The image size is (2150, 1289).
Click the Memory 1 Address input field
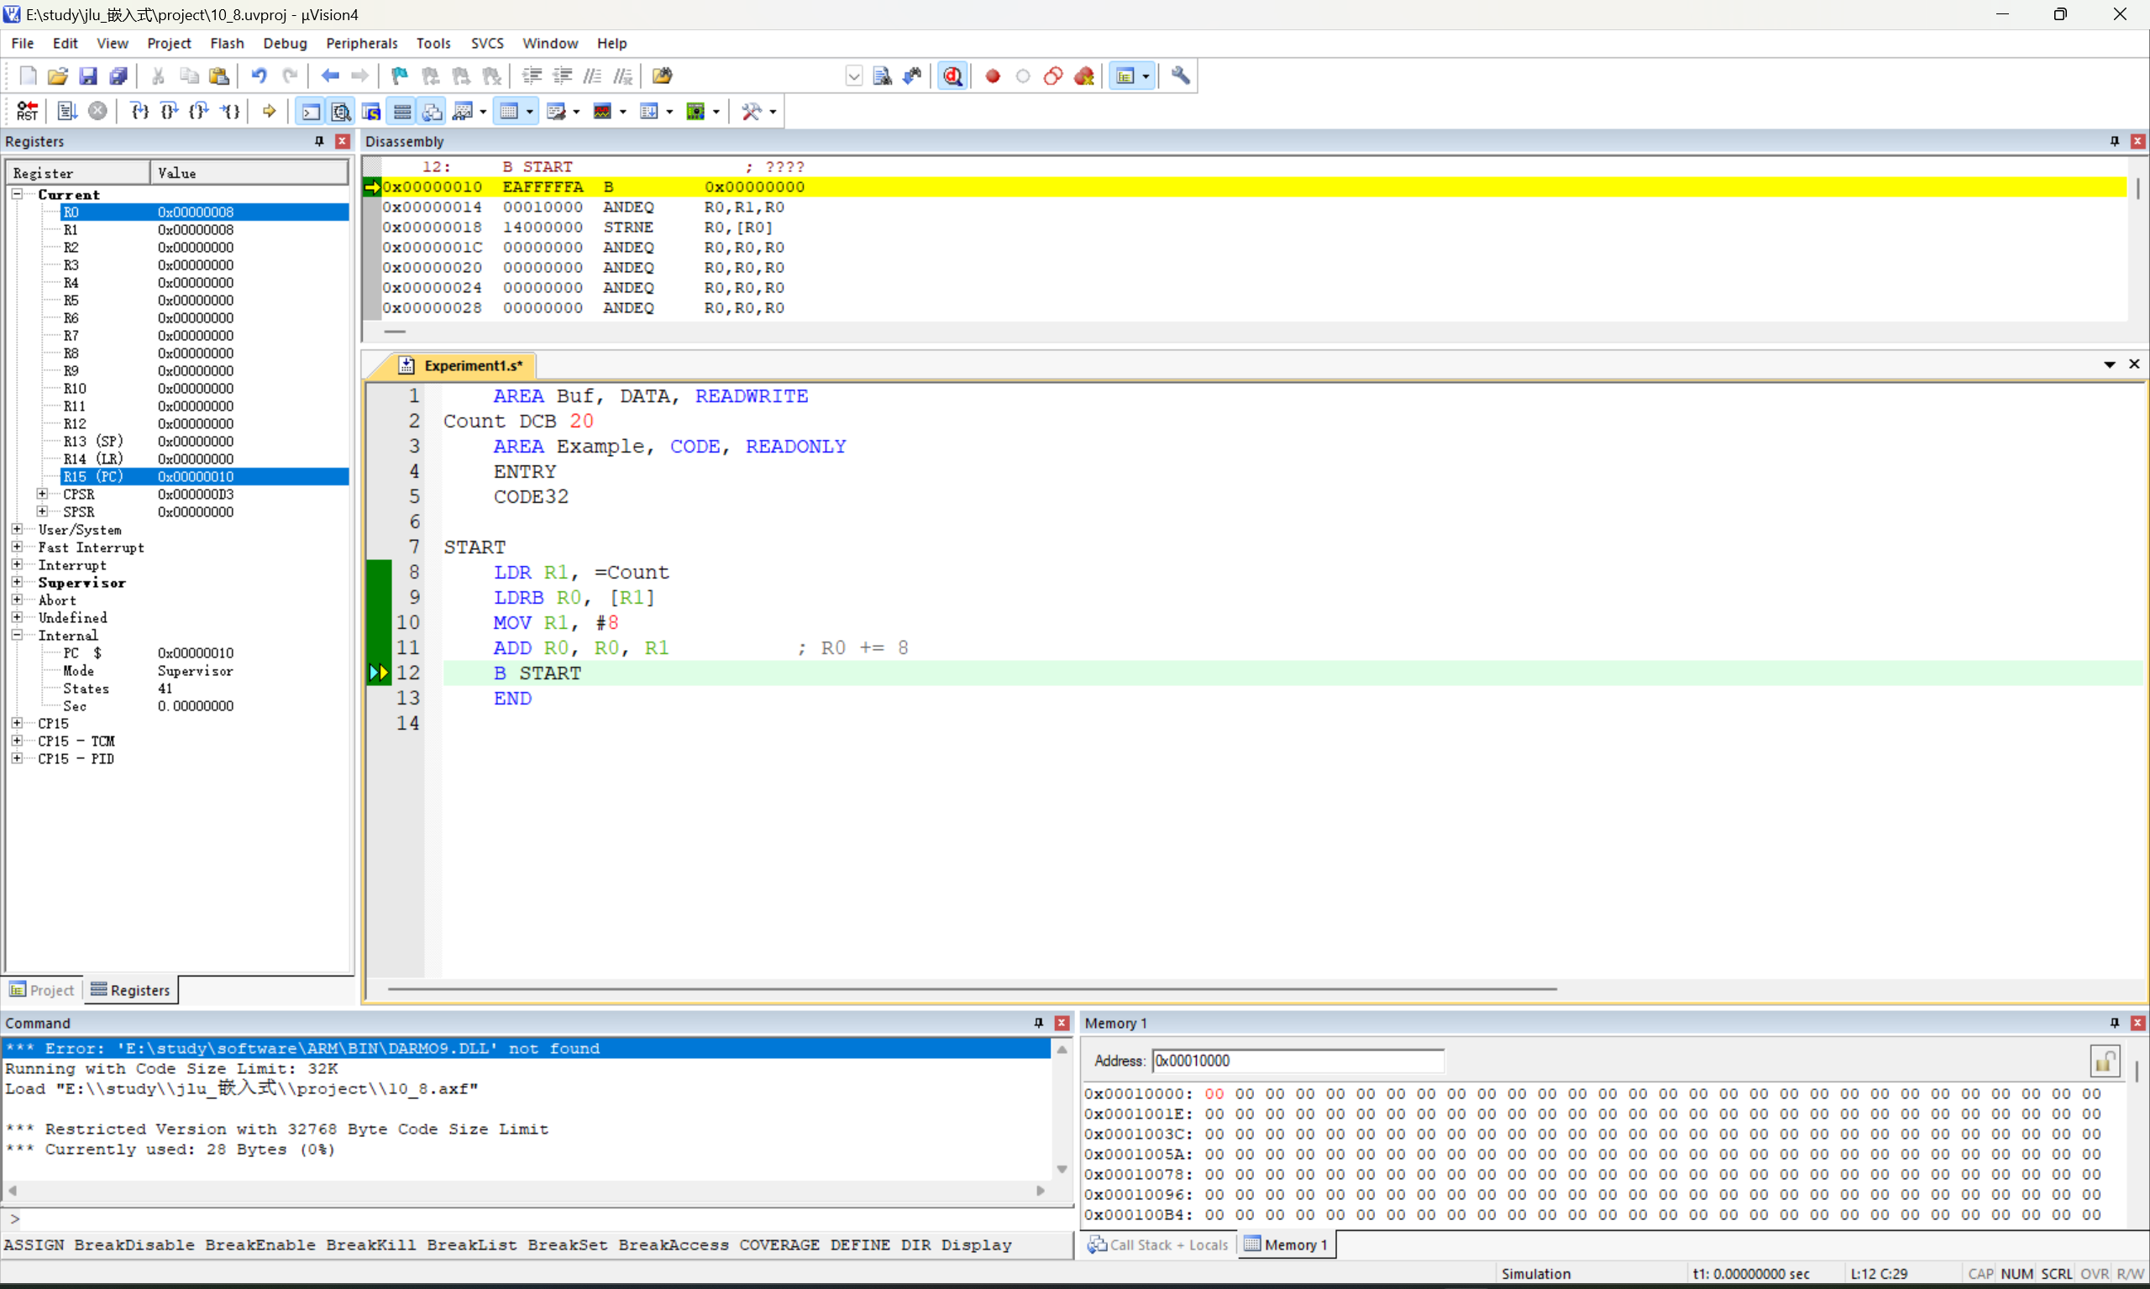1298,1061
